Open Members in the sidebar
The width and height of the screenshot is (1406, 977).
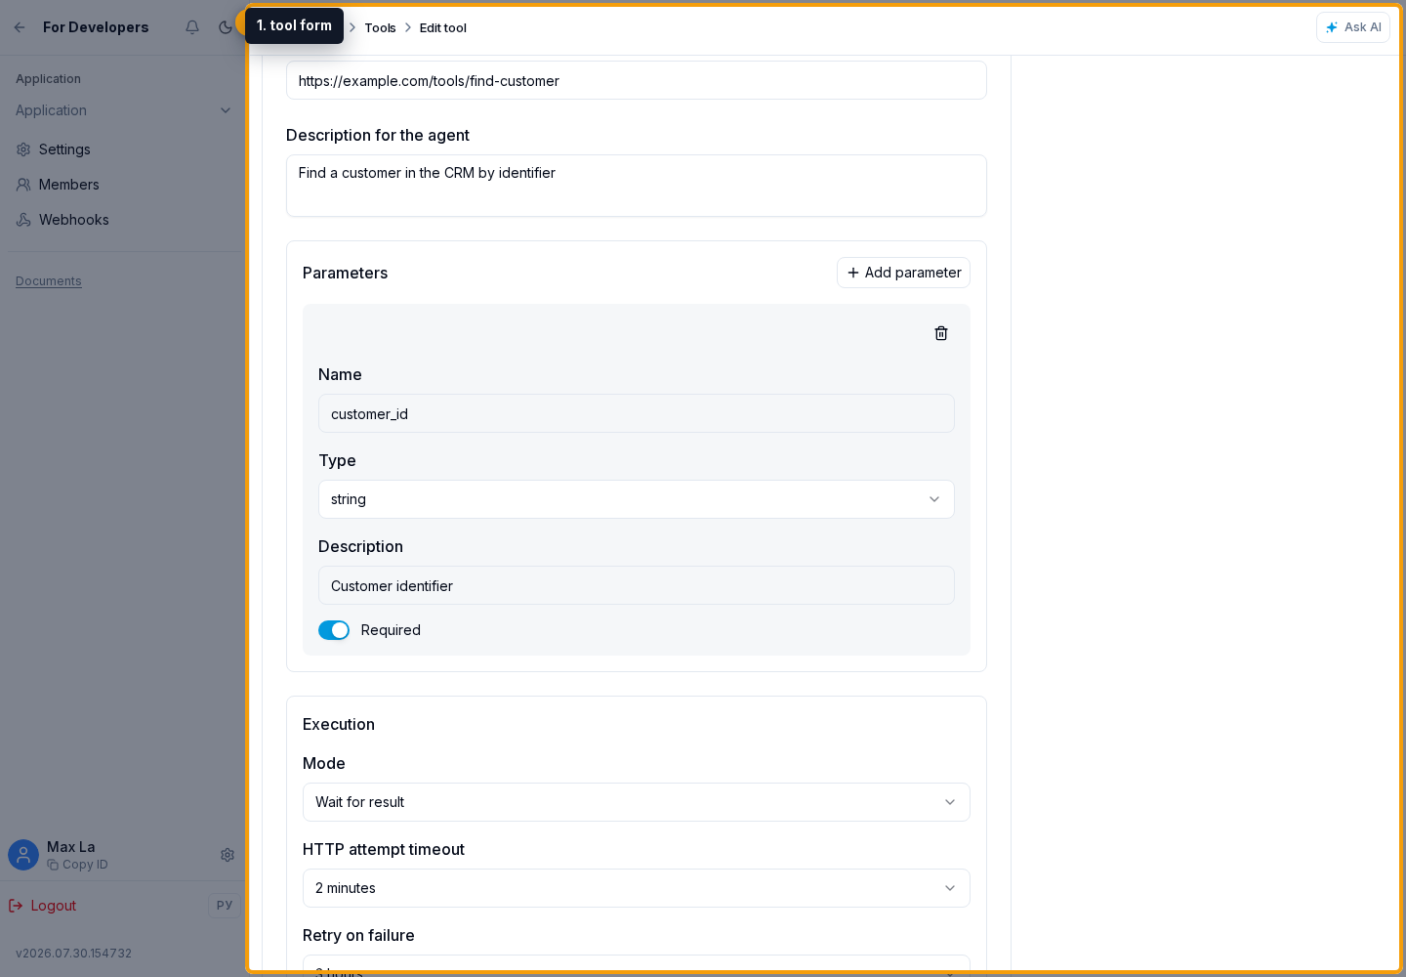click(68, 185)
